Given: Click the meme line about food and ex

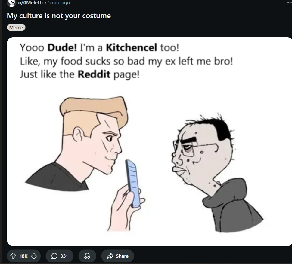Looking at the screenshot, I should (x=126, y=61).
